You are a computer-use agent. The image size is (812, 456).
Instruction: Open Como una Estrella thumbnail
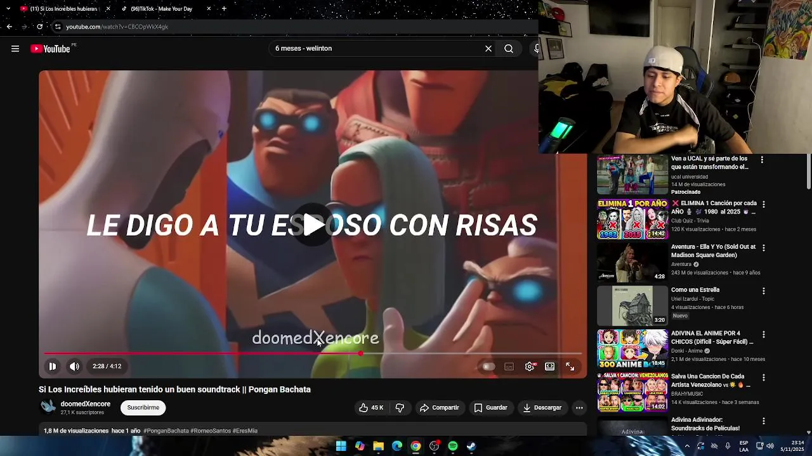632,306
